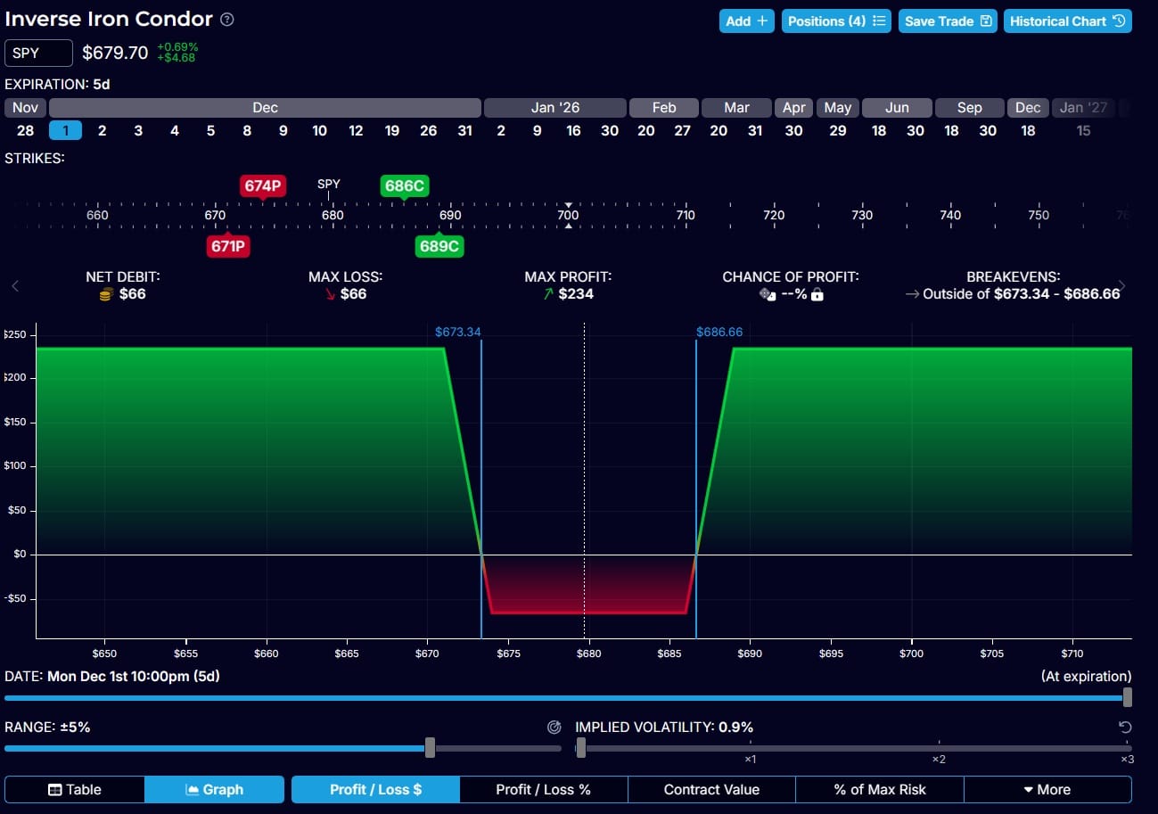The width and height of the screenshot is (1158, 814).
Task: Click the dice icon under Chance of Profit
Action: coord(767,294)
